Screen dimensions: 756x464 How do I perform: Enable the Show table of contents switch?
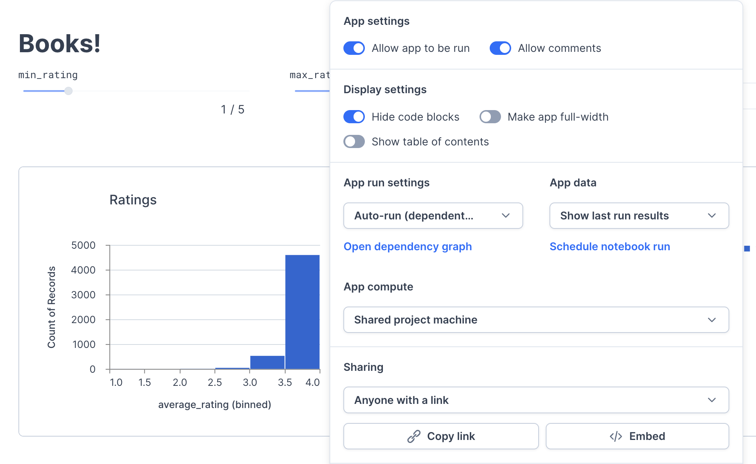(x=354, y=142)
